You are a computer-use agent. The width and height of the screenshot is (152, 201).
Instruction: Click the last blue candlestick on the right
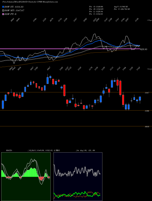click(x=140, y=98)
